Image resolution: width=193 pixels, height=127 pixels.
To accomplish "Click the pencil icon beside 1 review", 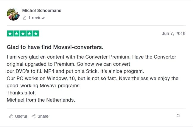I will (x=24, y=18).
